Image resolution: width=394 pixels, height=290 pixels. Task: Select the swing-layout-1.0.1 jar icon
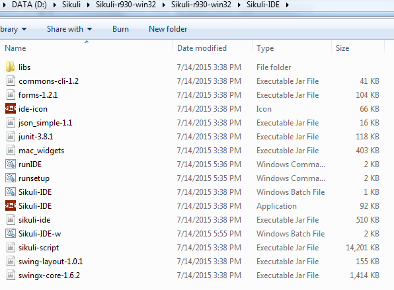pyautogui.click(x=11, y=261)
